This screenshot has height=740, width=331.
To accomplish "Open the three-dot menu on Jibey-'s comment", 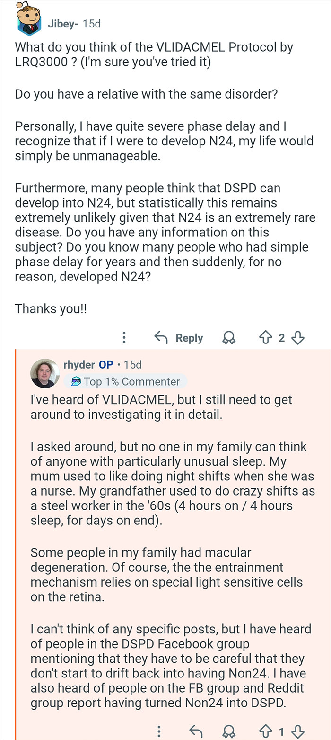I will click(x=124, y=337).
